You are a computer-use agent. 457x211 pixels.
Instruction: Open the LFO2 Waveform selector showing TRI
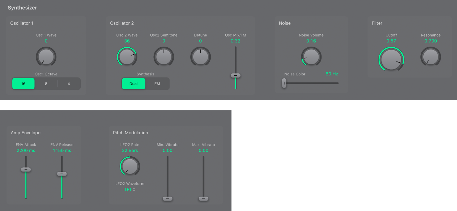point(130,189)
